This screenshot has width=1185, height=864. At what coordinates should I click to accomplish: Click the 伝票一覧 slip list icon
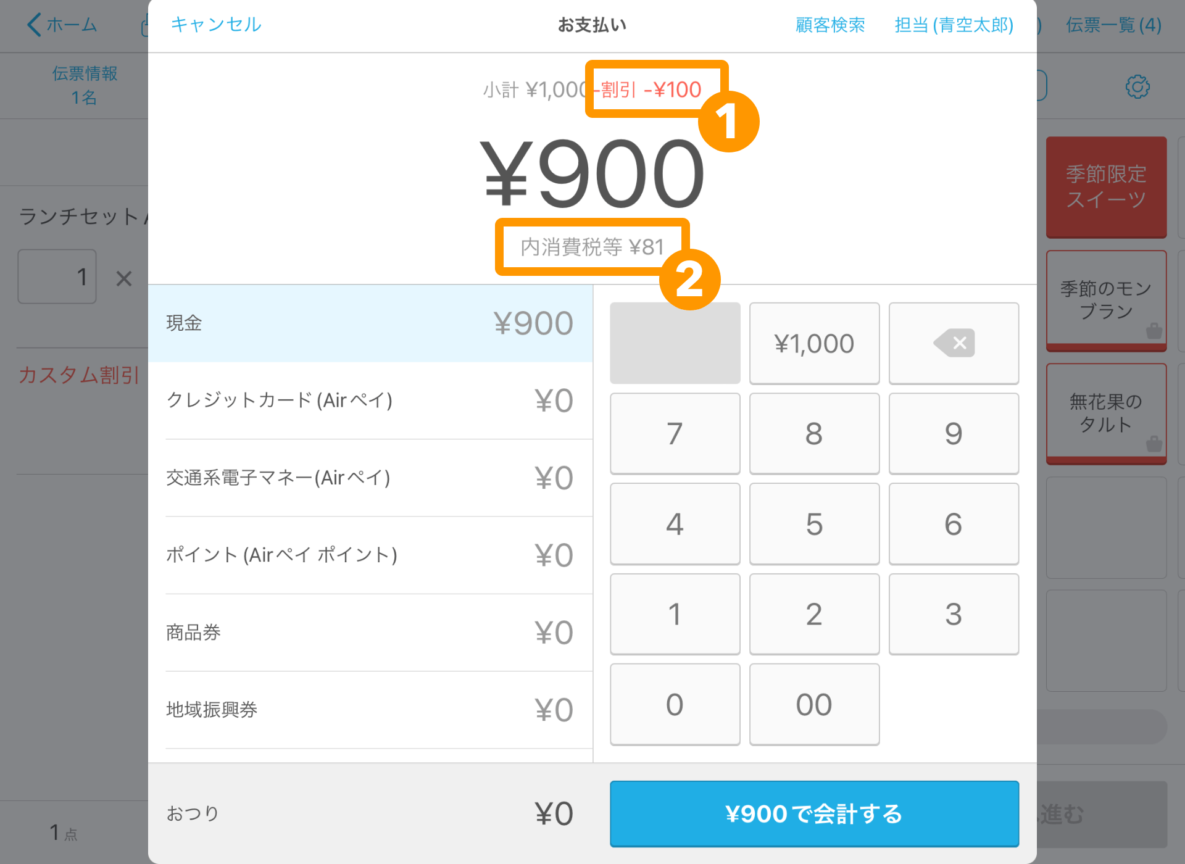tap(1114, 25)
